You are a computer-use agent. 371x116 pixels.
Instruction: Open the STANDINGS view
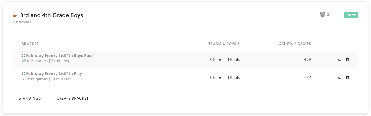point(30,98)
